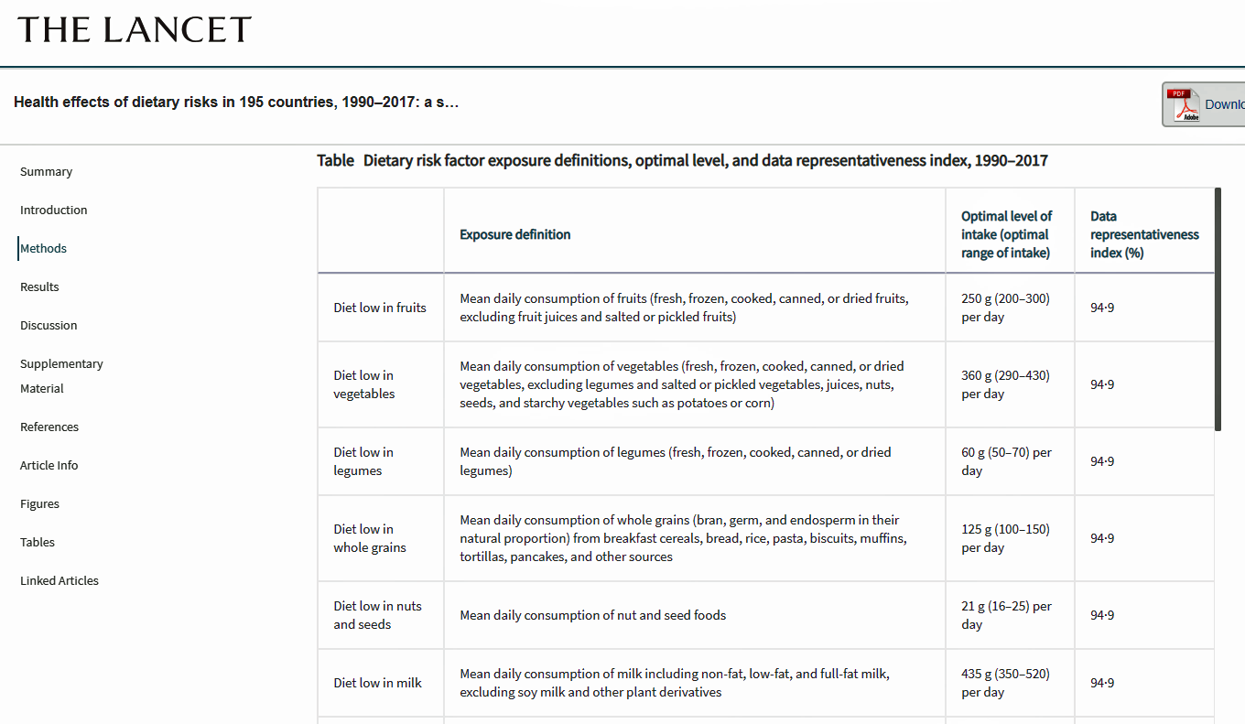Open the Summary section
This screenshot has height=724, width=1245.
click(x=46, y=172)
